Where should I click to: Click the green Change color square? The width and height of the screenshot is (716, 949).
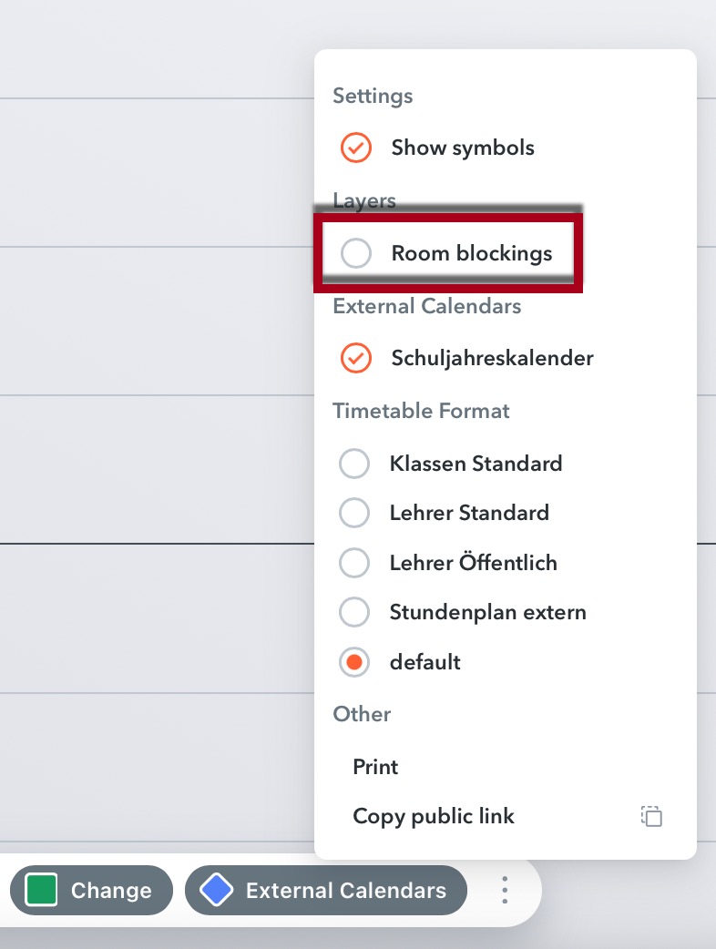click(41, 890)
